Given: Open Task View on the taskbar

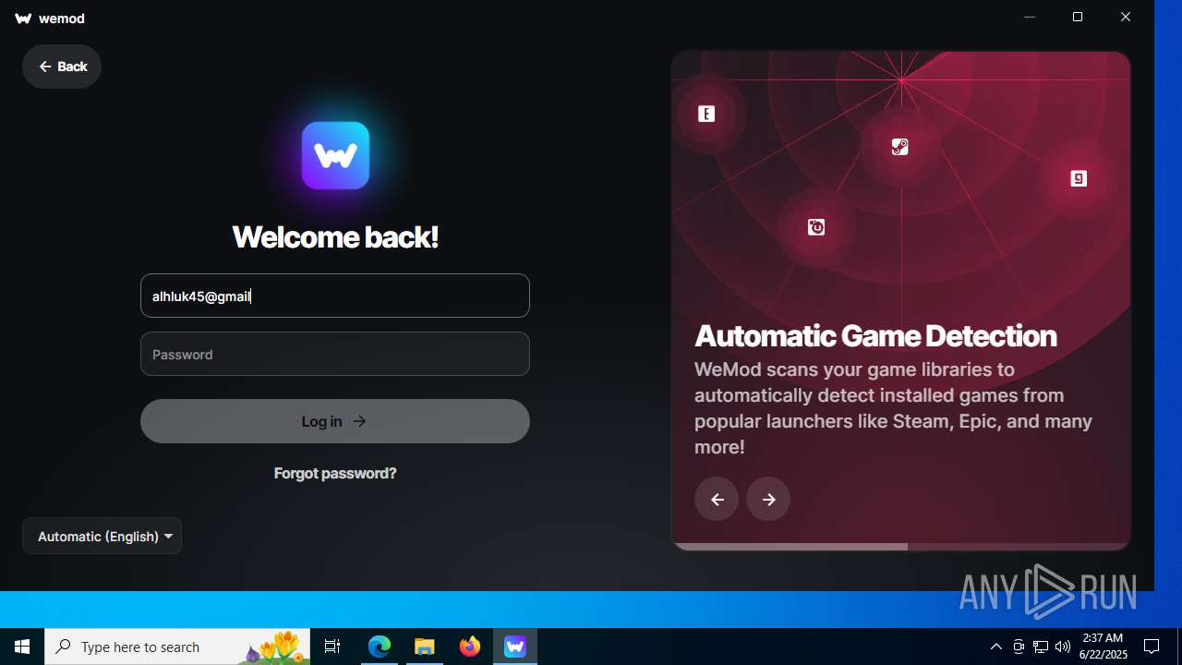Looking at the screenshot, I should [x=332, y=647].
